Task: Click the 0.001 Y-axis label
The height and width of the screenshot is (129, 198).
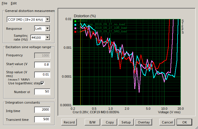Action: click(67, 48)
